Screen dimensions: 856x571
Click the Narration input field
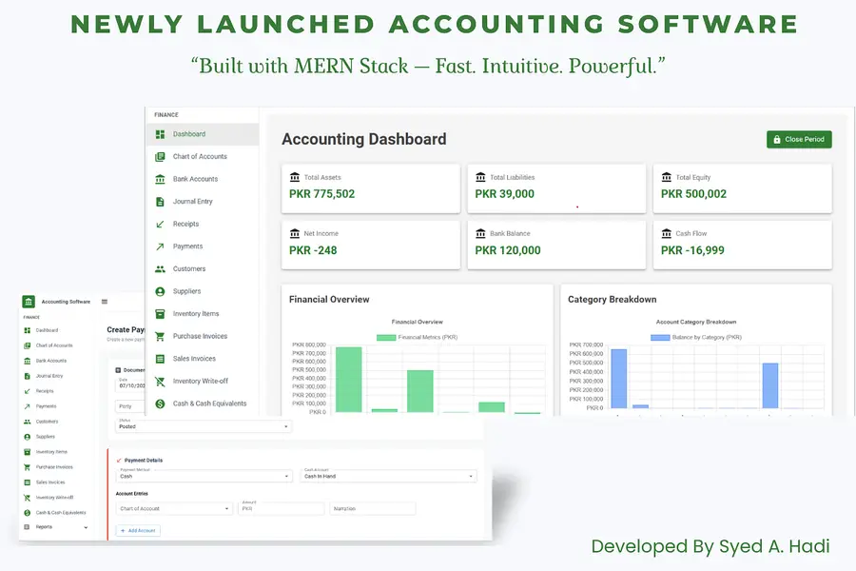tap(372, 509)
